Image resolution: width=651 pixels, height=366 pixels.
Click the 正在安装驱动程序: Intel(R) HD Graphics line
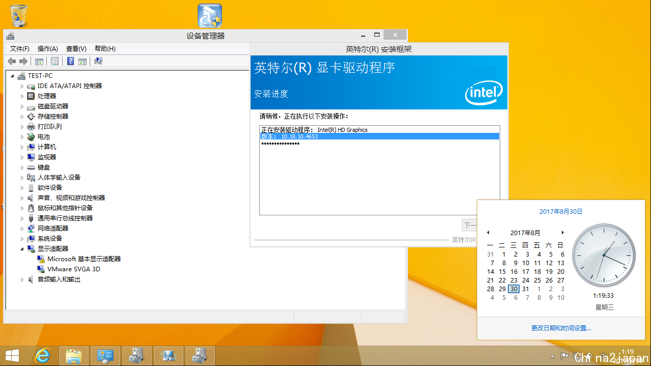pyautogui.click(x=314, y=130)
